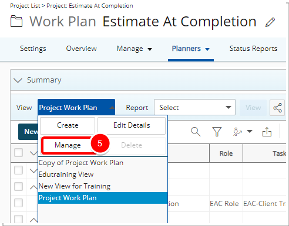Click the export upload icon

(267, 132)
